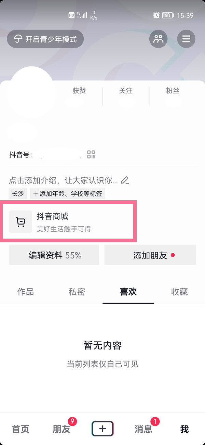Tap the QR code icon beside 抖音号
Image resolution: width=205 pixels, height=445 pixels.
91,154
